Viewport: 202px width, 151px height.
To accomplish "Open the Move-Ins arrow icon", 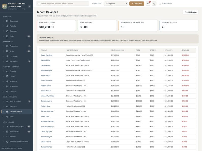I will click(7, 81).
